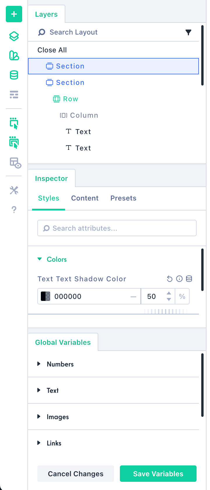Click the Save Variables button

158,474
